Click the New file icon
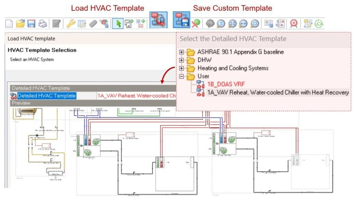The width and height of the screenshot is (361, 199). 9,23
